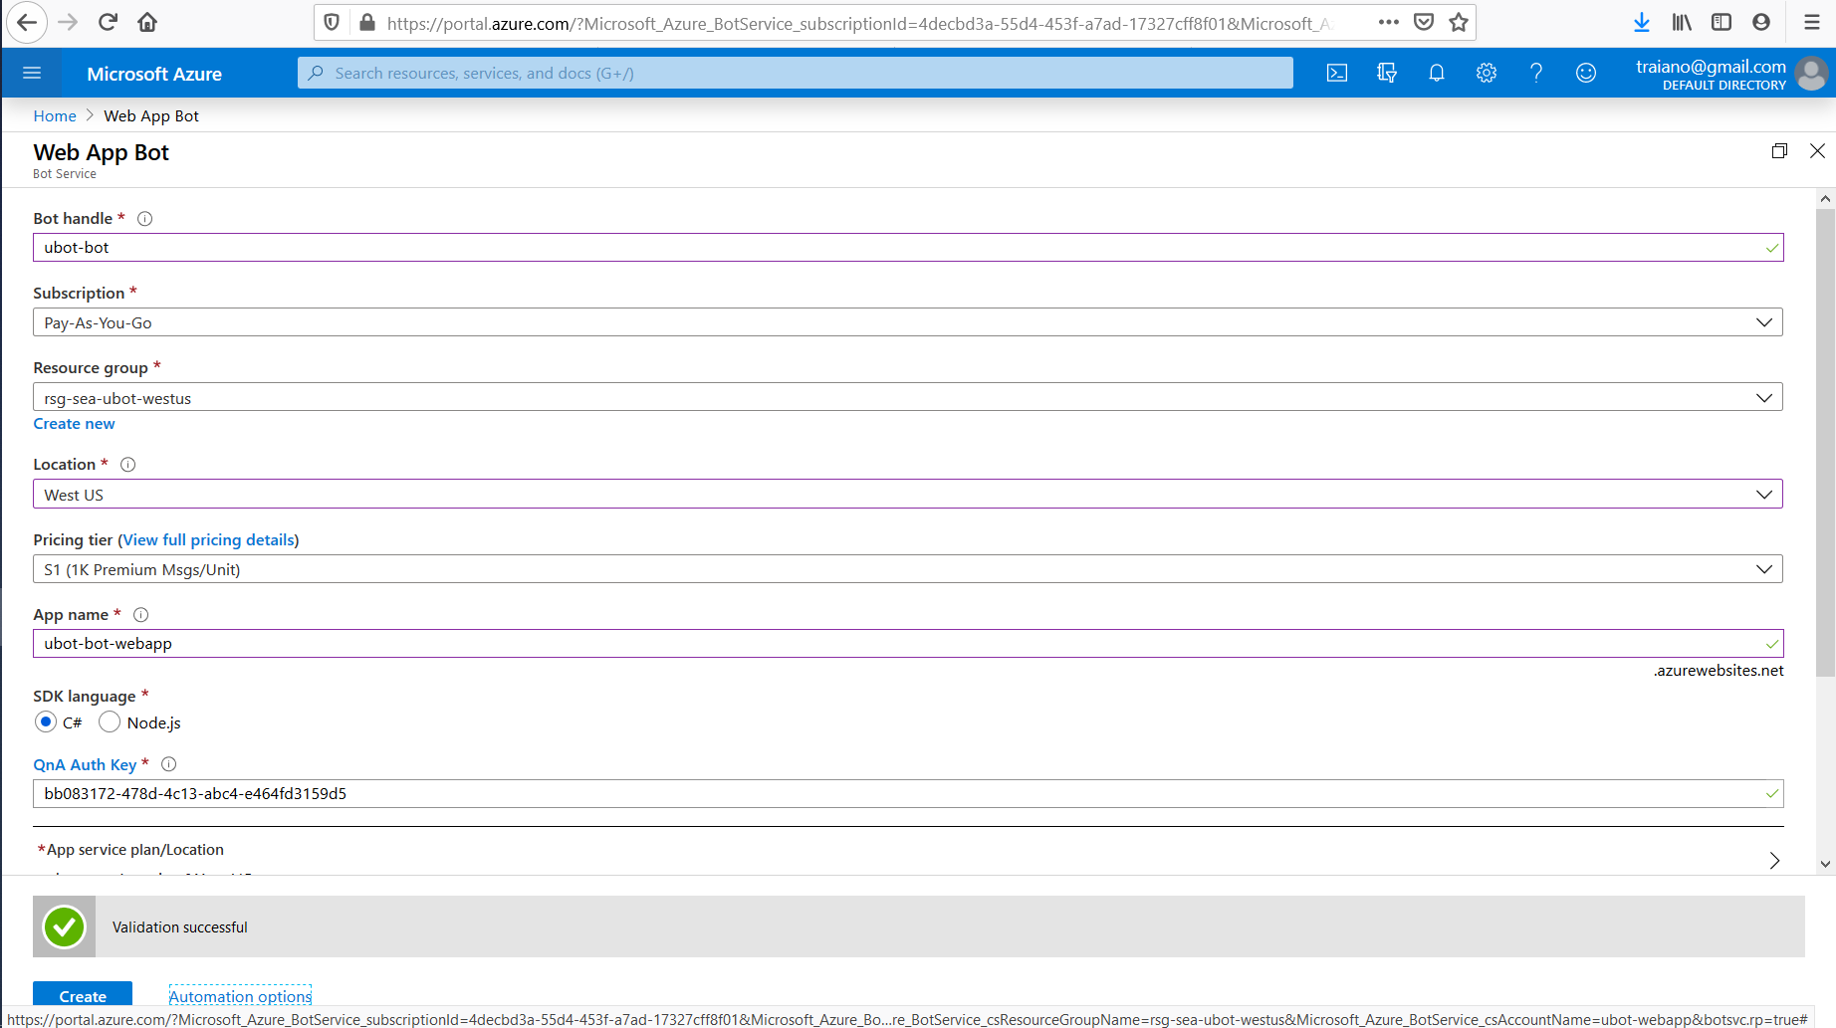Go to browser home page
This screenshot has height=1028, width=1836.
[147, 22]
